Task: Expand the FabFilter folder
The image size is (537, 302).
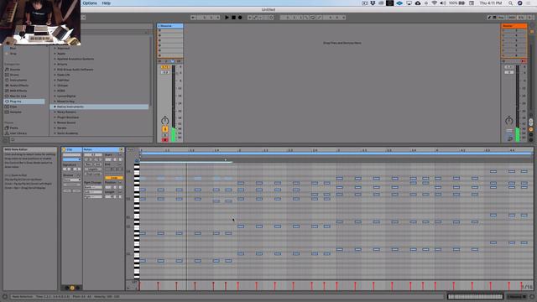Action: point(55,81)
